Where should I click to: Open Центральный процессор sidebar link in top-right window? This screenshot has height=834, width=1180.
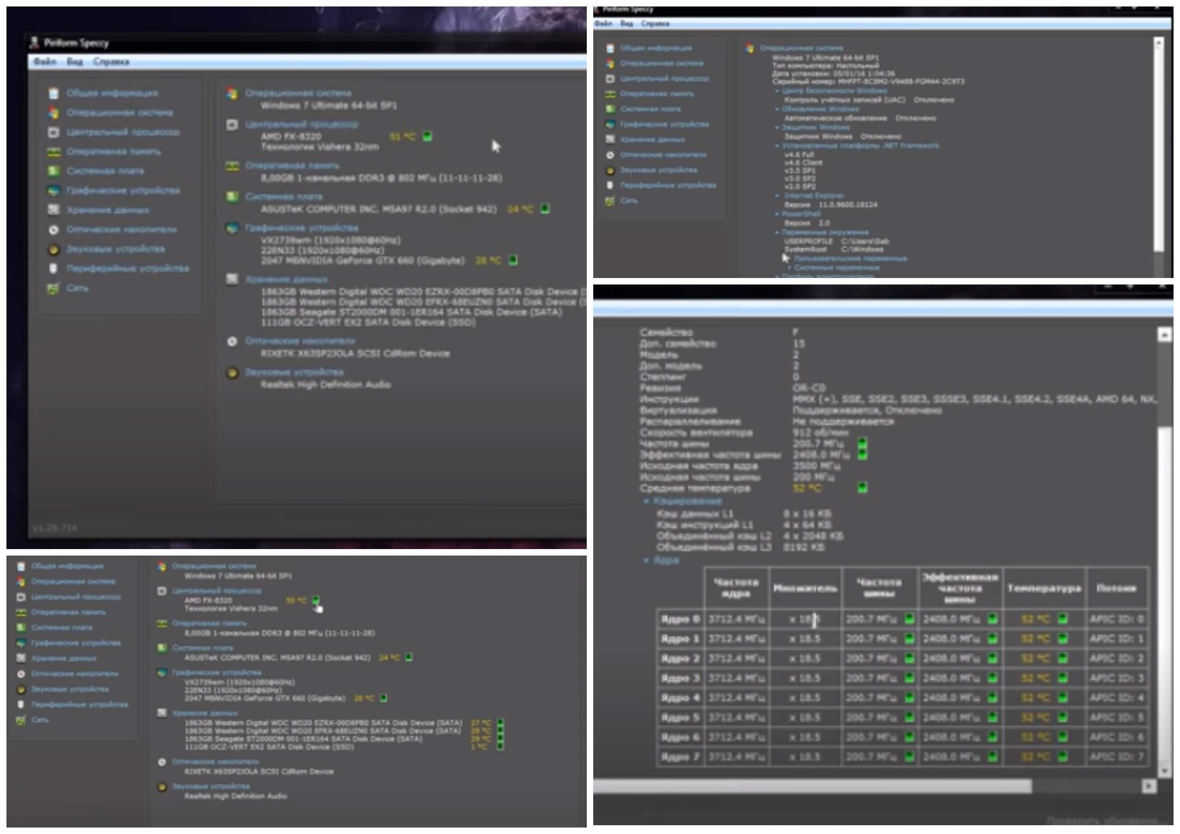[664, 79]
